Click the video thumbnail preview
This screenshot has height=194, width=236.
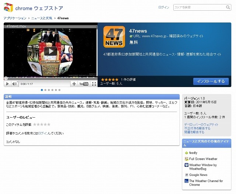click(x=51, y=52)
